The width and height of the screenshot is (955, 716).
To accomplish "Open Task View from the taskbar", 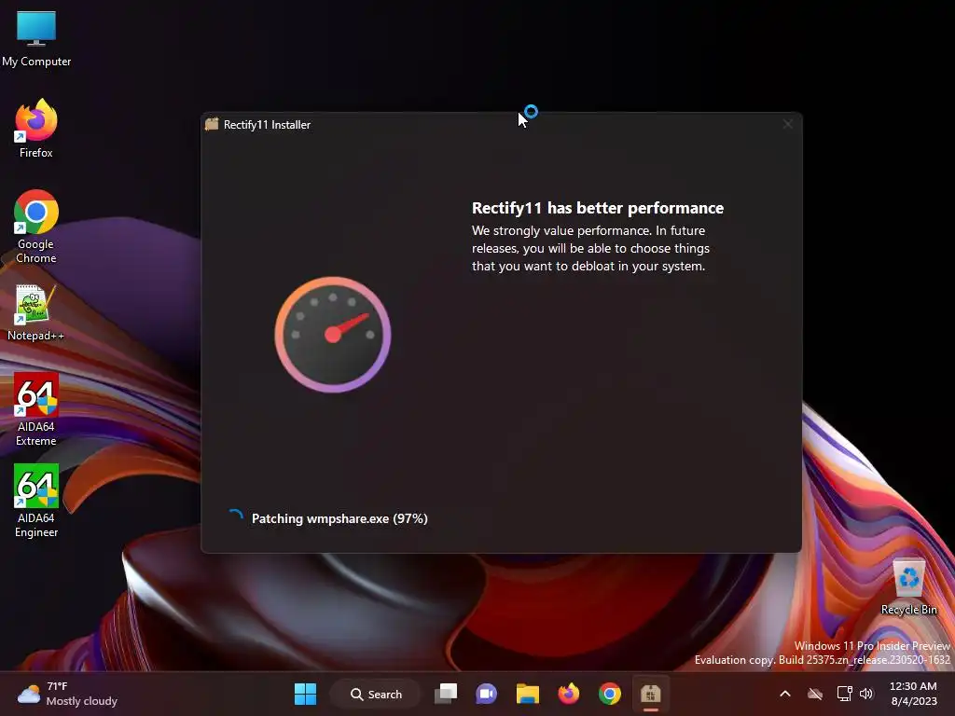I will coord(446,694).
